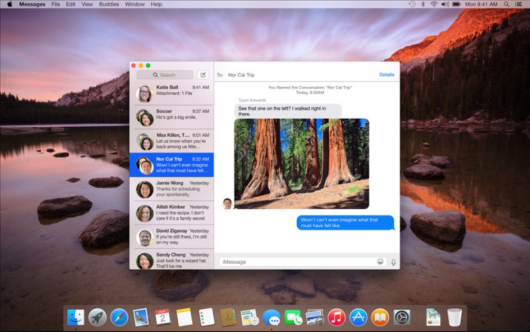This screenshot has height=332, width=530.
Task: Open Notification Center from menu bar
Action: click(x=520, y=4)
